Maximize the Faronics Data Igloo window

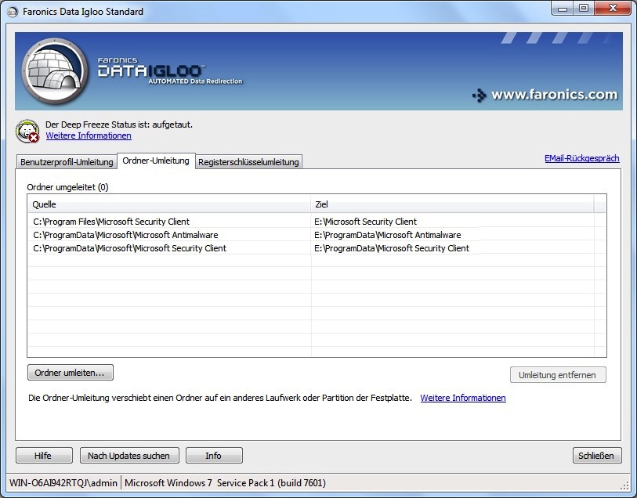[584, 9]
